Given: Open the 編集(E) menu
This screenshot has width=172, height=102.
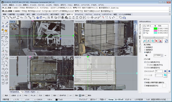Looking at the screenshot, I should coord(11,5).
